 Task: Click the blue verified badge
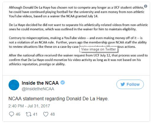[63, 83]
